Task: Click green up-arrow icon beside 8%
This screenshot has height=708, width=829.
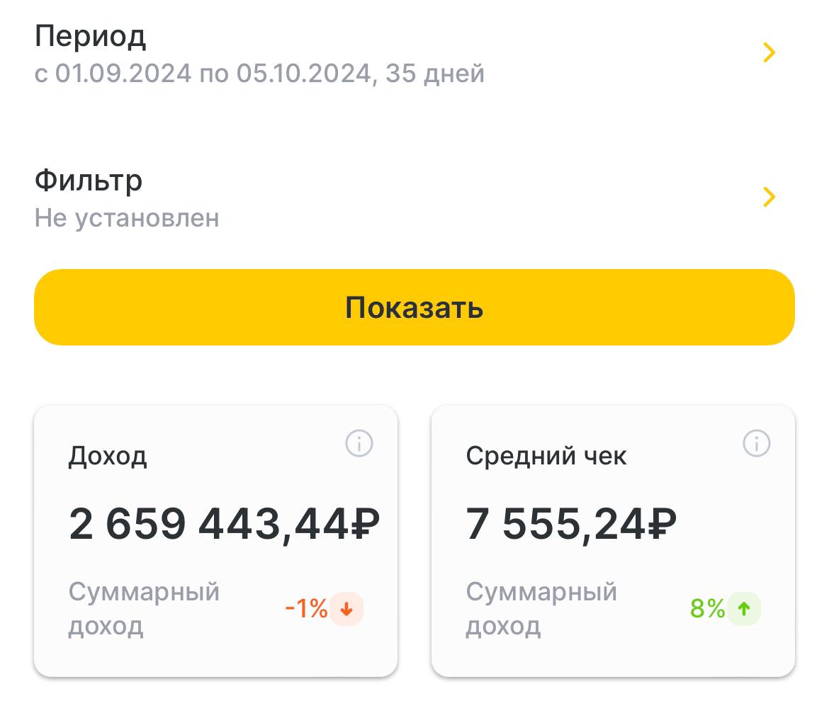Action: tap(744, 609)
